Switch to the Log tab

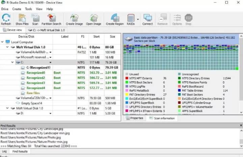pos(4,151)
